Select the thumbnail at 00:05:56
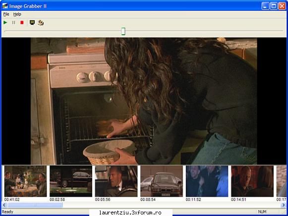Image resolution: width=288 pixels, height=216 pixels. pos(116,181)
